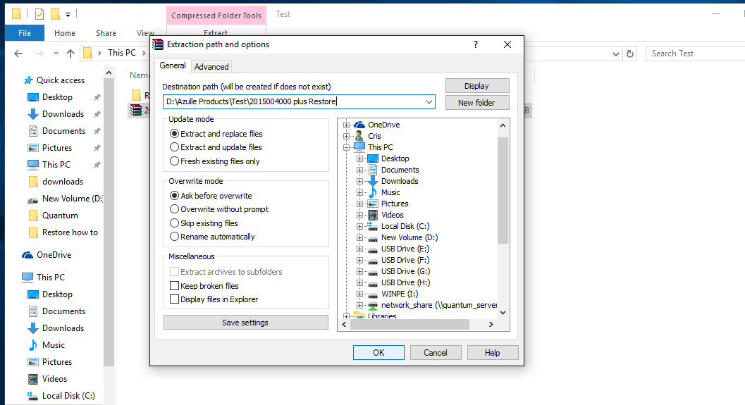Viewport: 745px width, 405px height.
Task: Select the Cris user icon in tree
Action: [359, 136]
